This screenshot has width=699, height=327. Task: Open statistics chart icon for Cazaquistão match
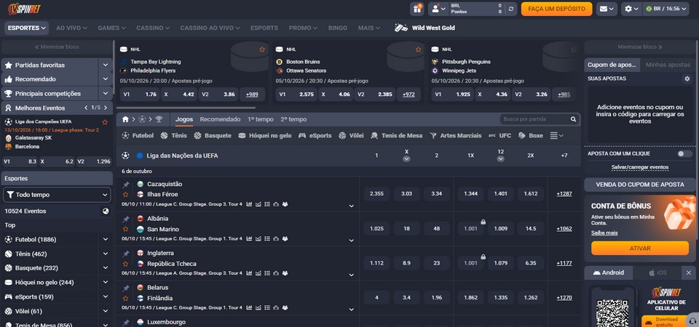point(249,204)
